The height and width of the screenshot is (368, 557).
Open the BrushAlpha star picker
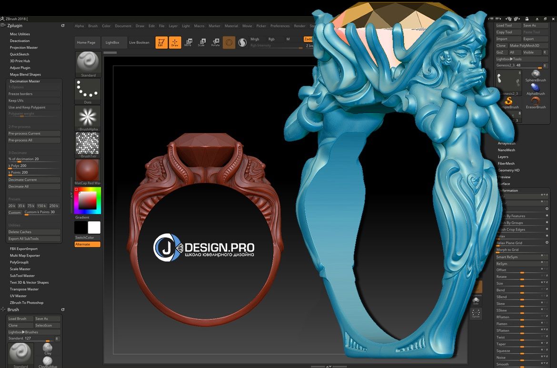click(x=88, y=118)
